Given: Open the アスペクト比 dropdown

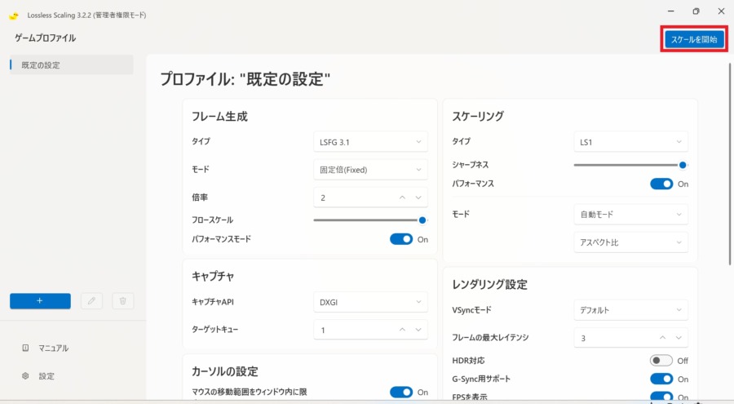Looking at the screenshot, I should [630, 242].
